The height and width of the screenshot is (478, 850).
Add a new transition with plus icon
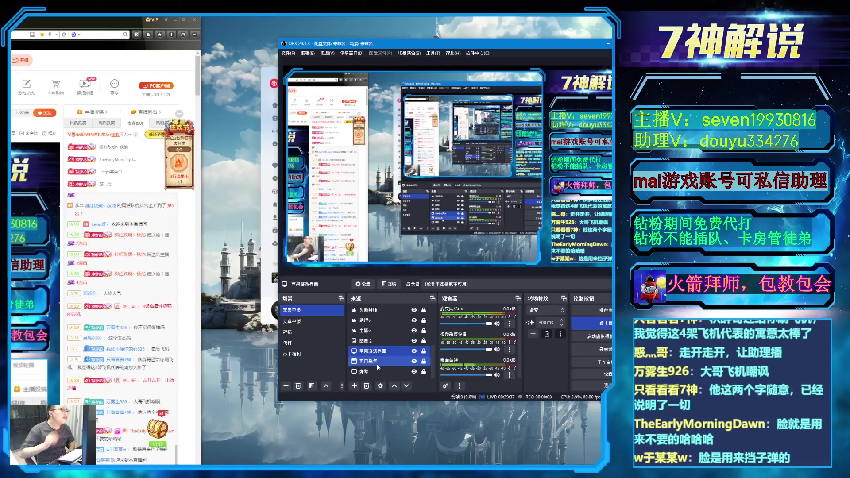533,334
